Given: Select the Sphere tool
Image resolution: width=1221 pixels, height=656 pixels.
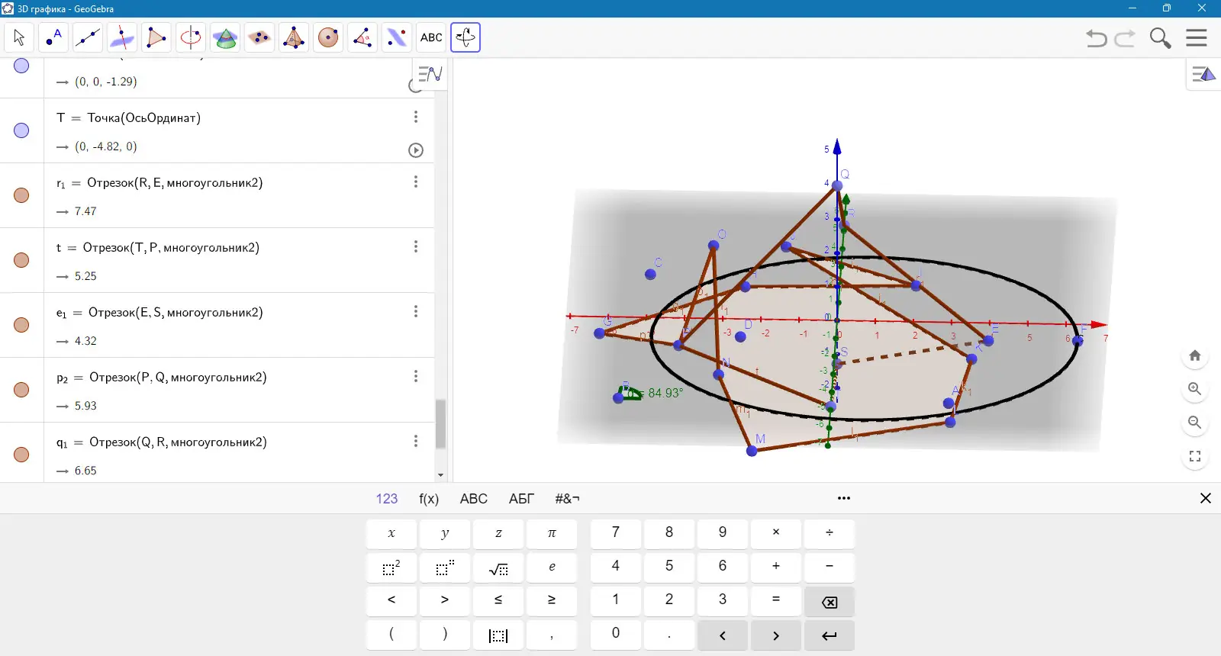Looking at the screenshot, I should [328, 37].
